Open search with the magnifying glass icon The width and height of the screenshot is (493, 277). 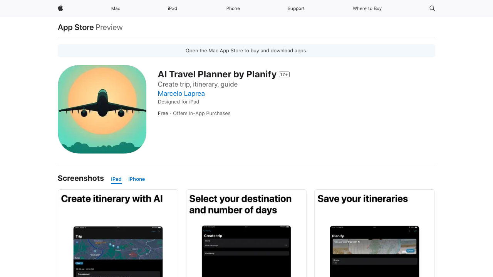432,8
